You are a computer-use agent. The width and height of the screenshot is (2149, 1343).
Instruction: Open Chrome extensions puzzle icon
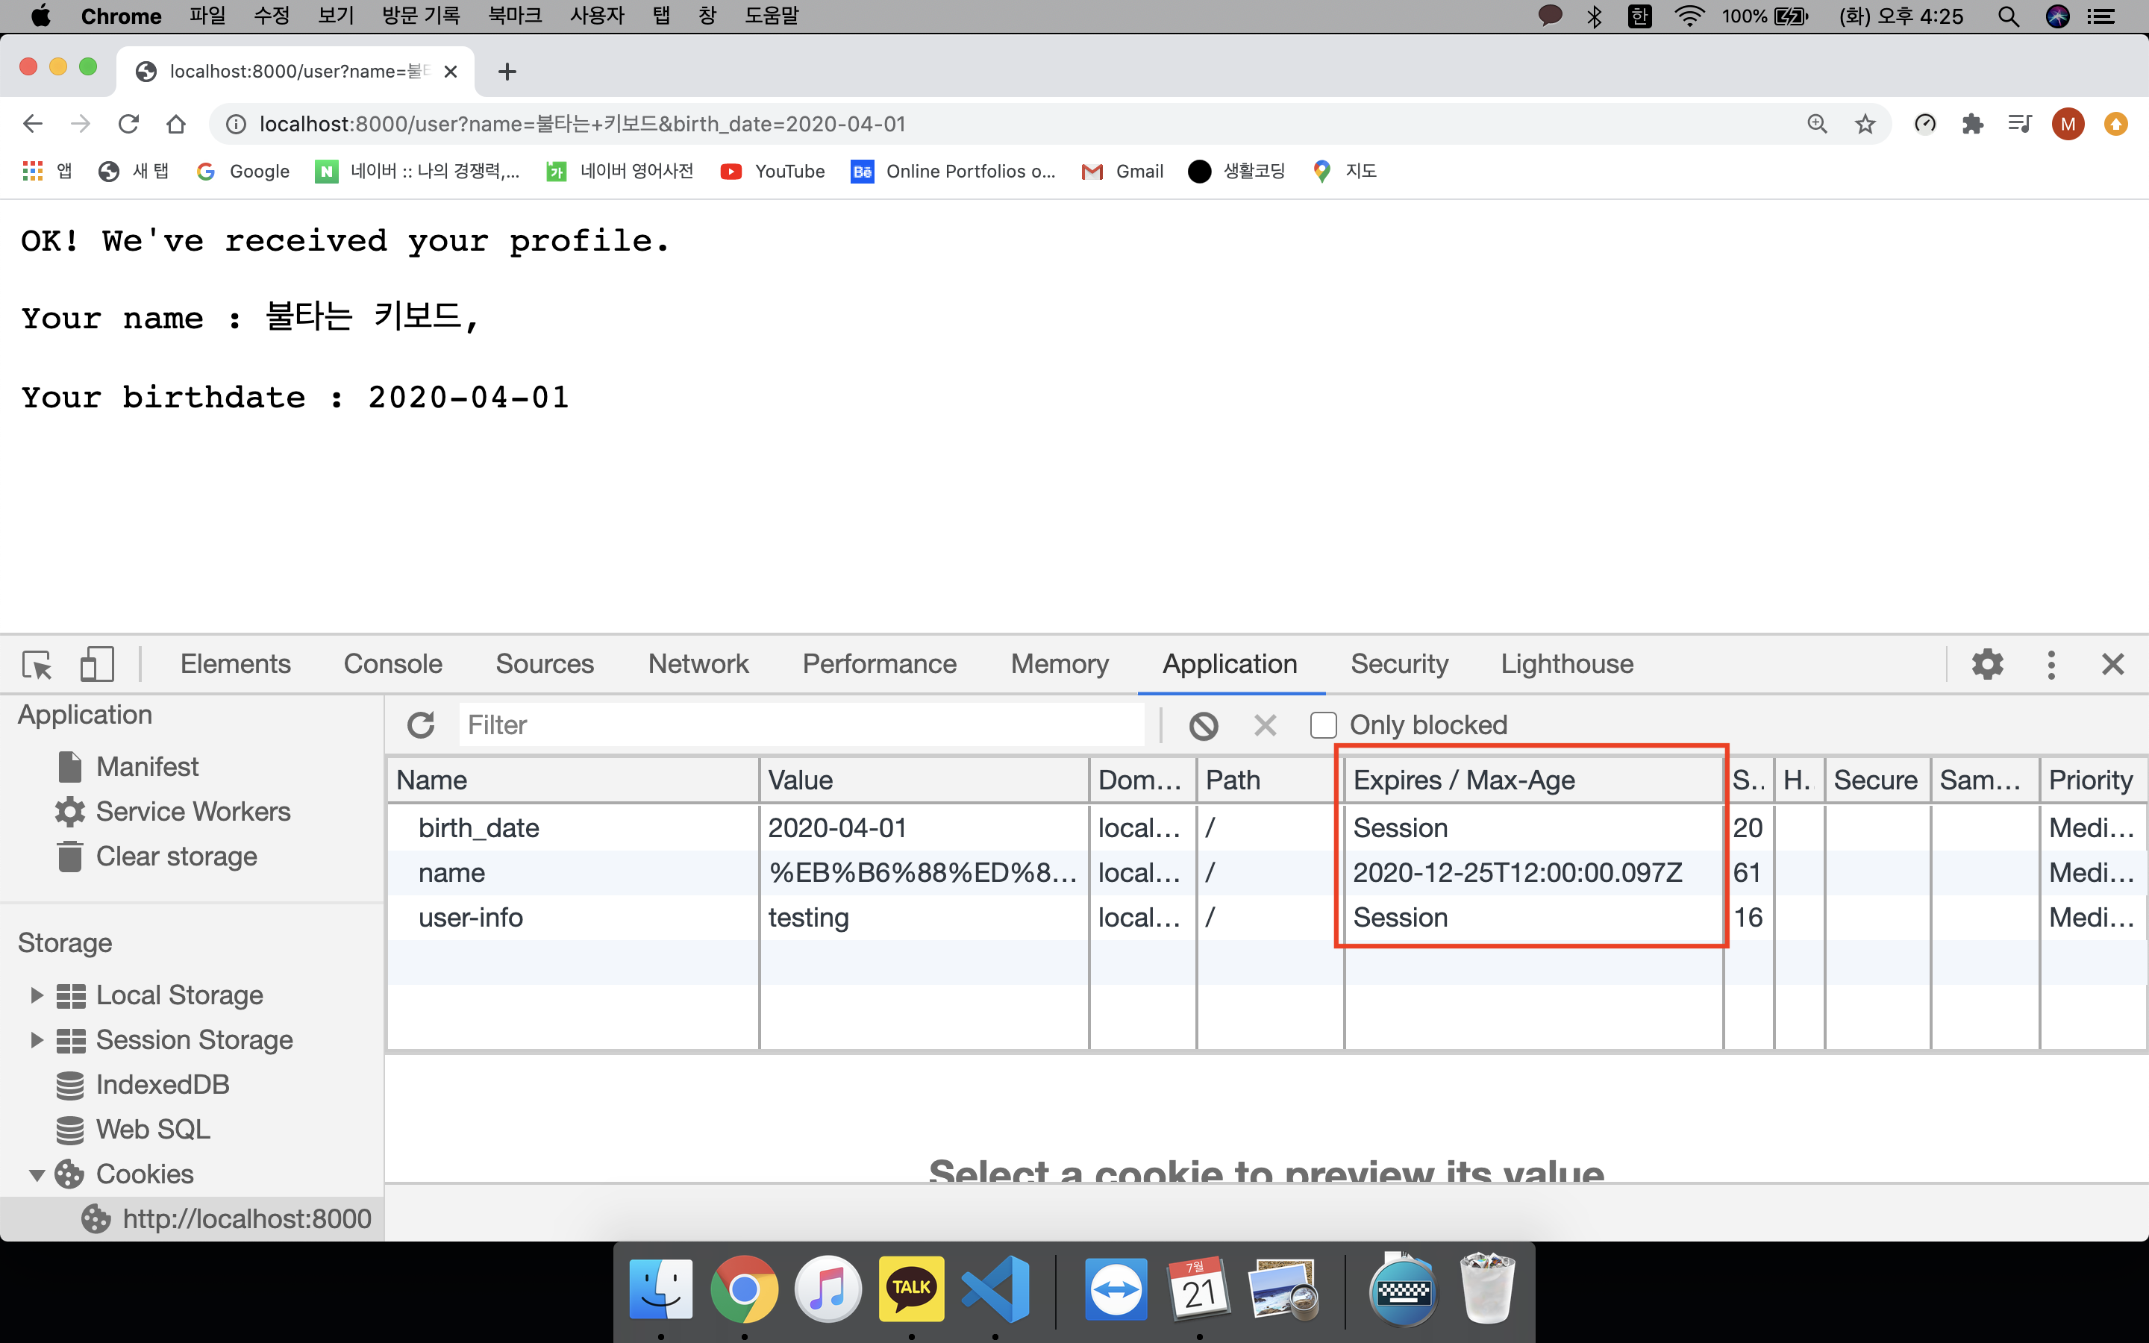(1972, 123)
